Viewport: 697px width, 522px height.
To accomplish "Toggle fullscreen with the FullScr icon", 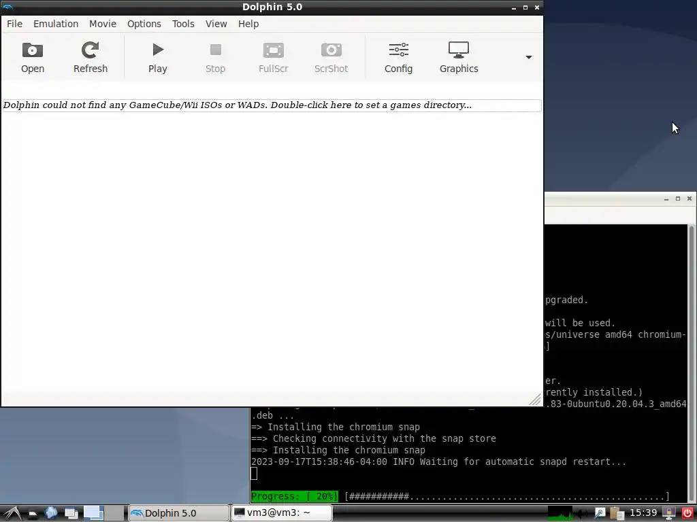I will [x=274, y=58].
